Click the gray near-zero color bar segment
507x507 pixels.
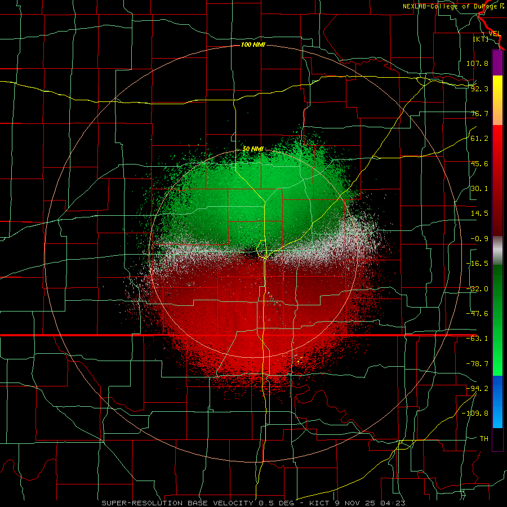[497, 251]
